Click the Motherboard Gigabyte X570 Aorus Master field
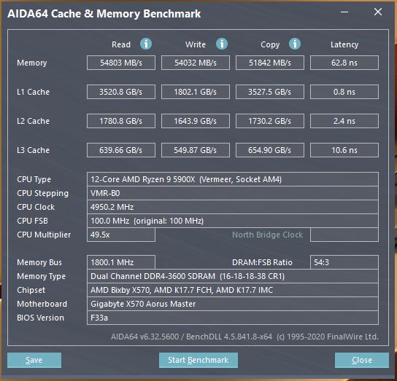 233,304
